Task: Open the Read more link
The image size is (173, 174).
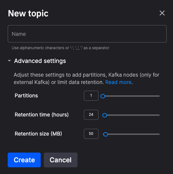Action: click(118, 82)
